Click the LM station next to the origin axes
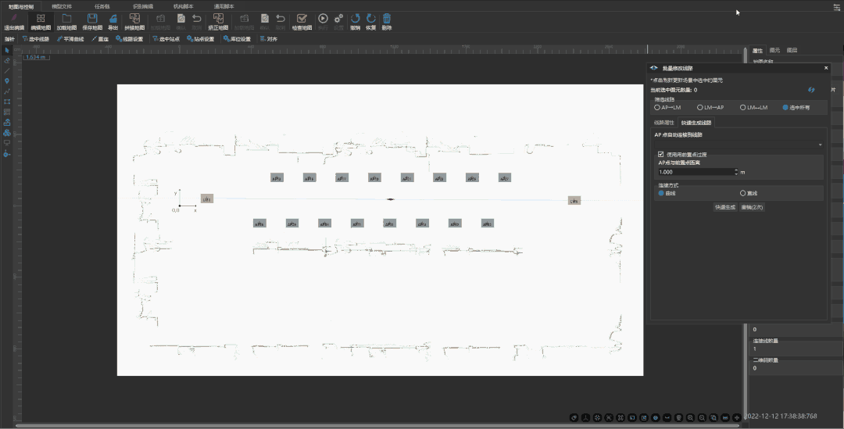 point(206,198)
